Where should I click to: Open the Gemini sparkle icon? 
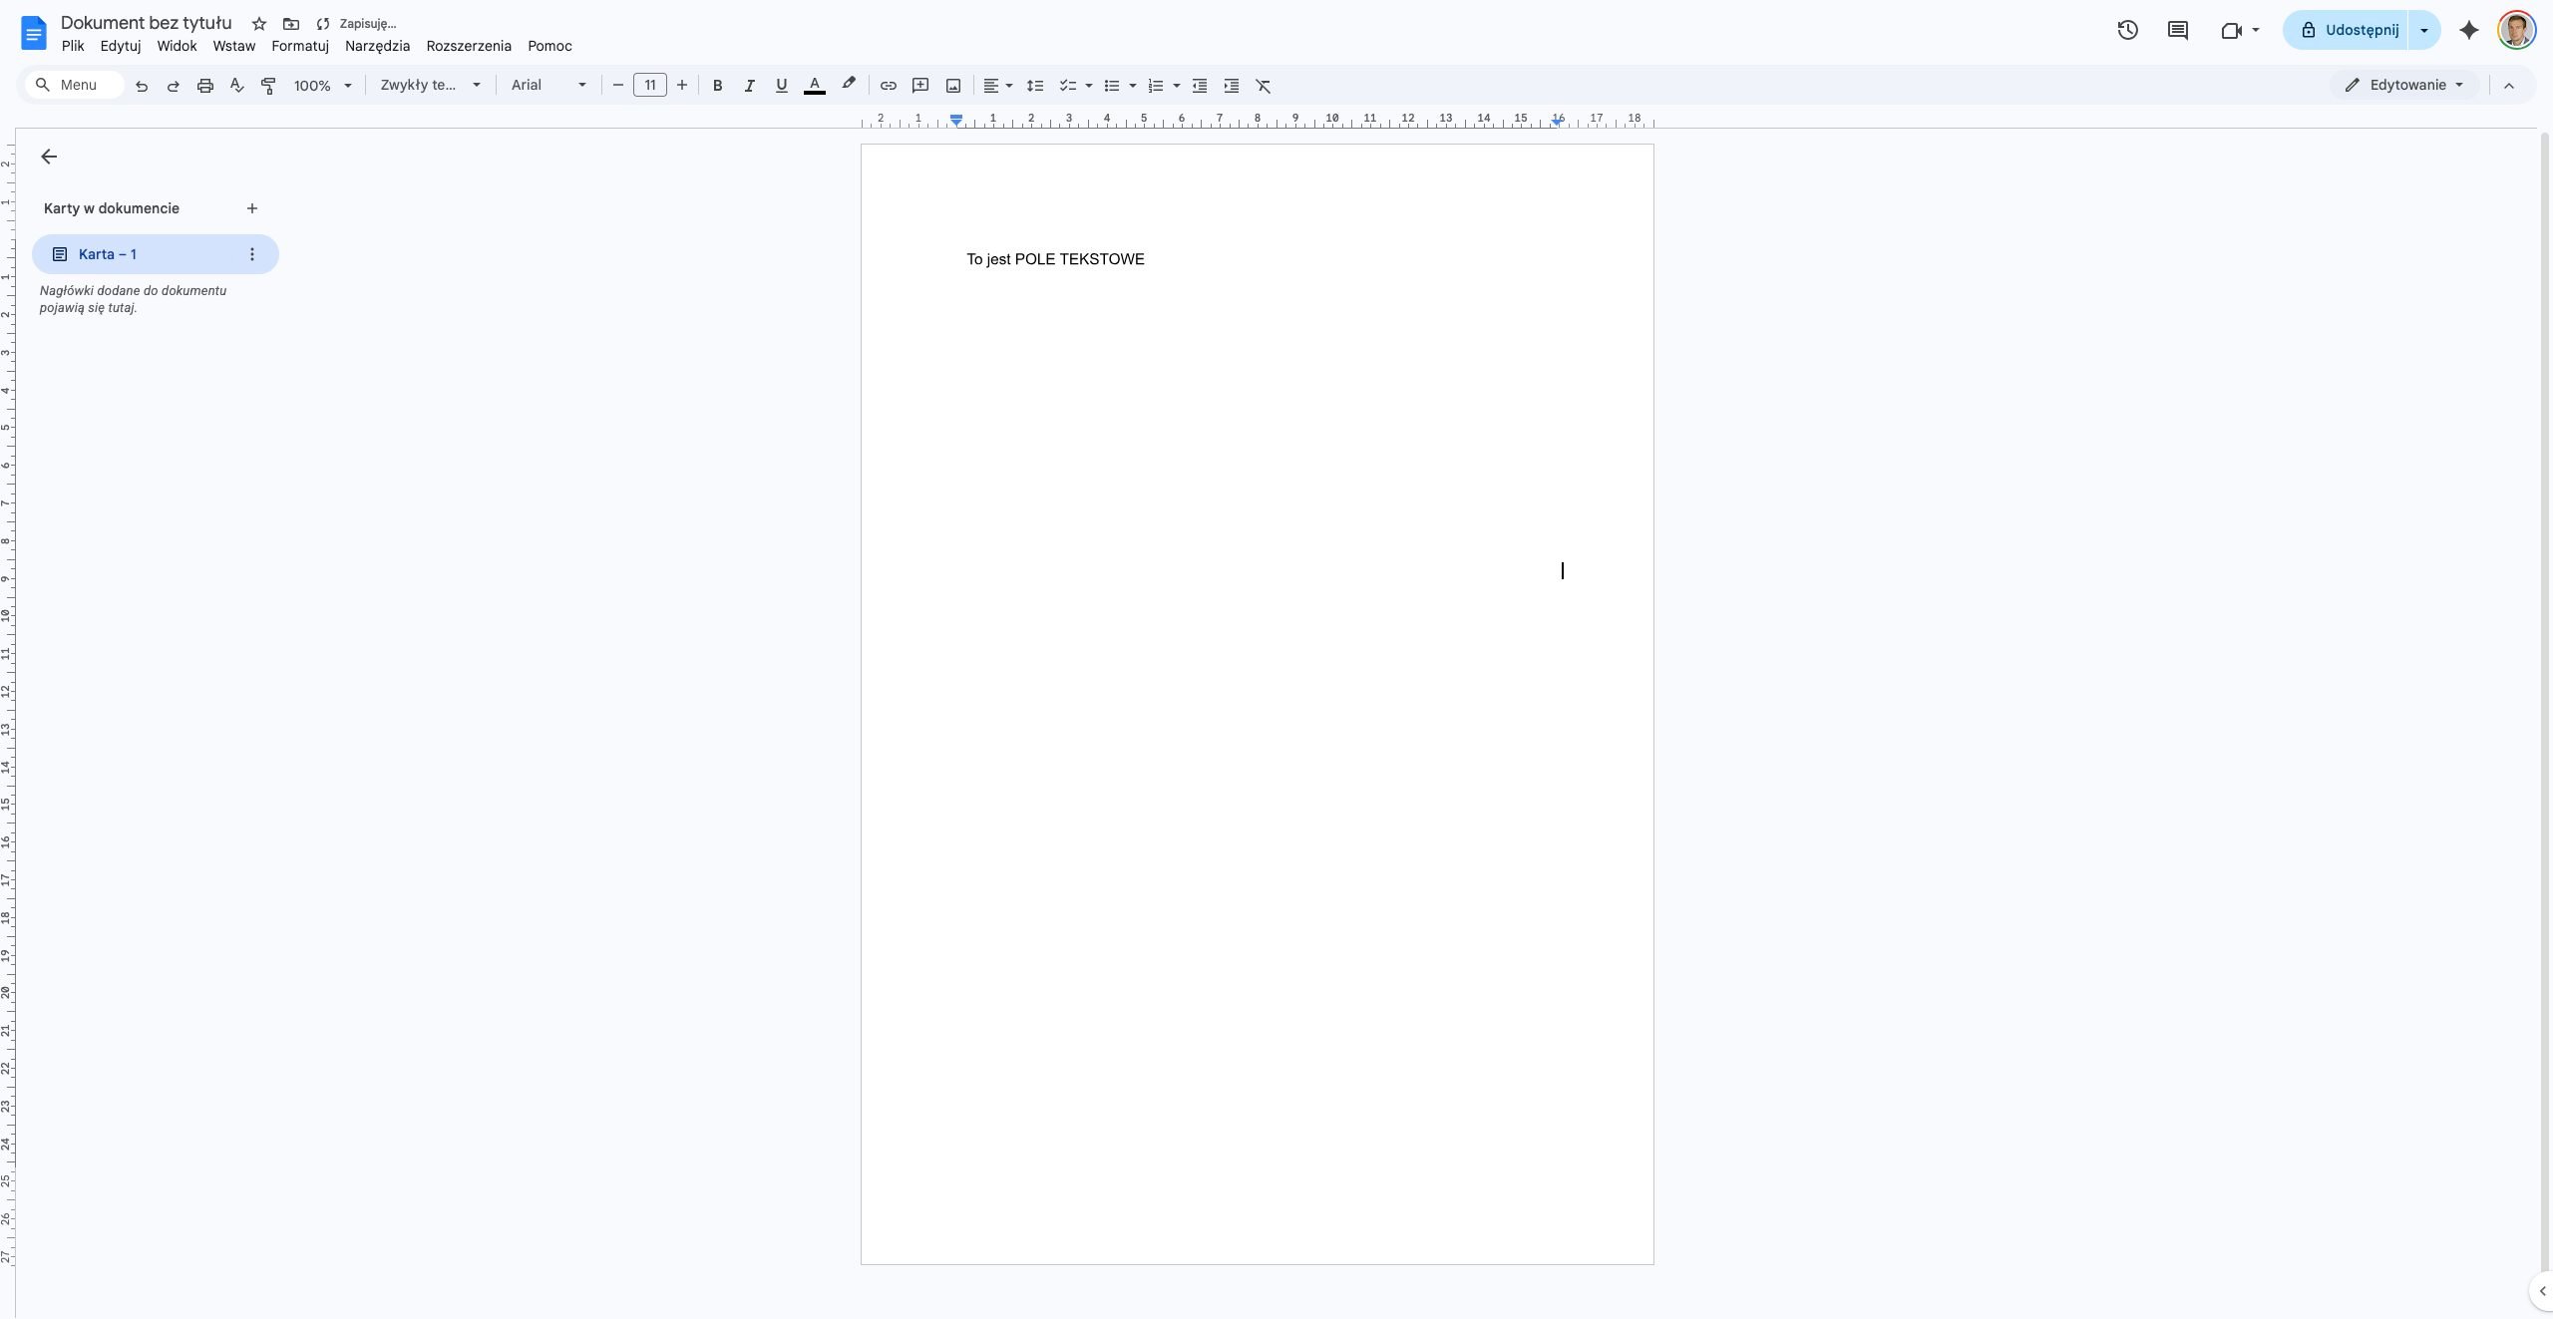coord(2469,30)
